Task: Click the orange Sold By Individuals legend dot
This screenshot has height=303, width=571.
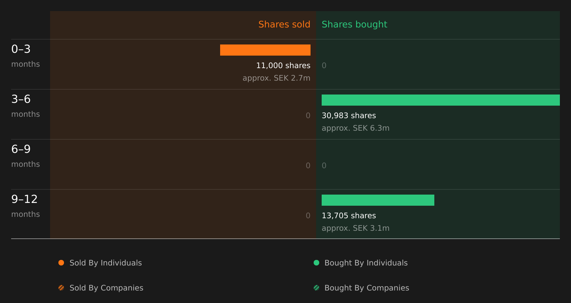Action: (x=61, y=263)
